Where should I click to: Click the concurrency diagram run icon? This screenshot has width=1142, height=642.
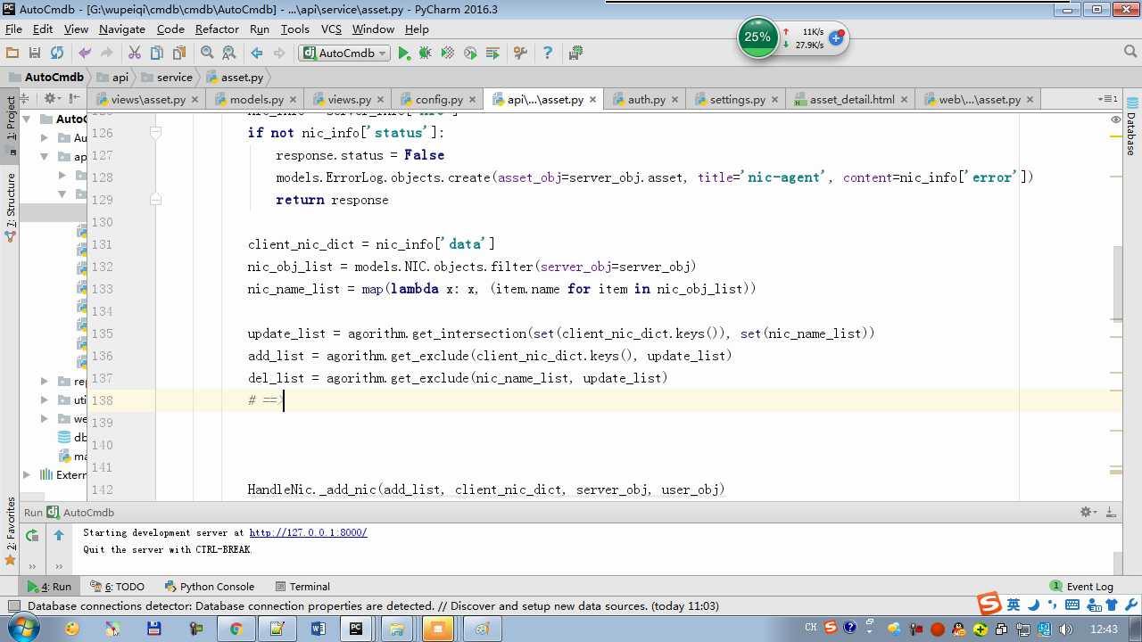[x=492, y=53]
